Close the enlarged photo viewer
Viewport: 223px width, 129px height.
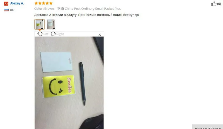[x=100, y=35]
